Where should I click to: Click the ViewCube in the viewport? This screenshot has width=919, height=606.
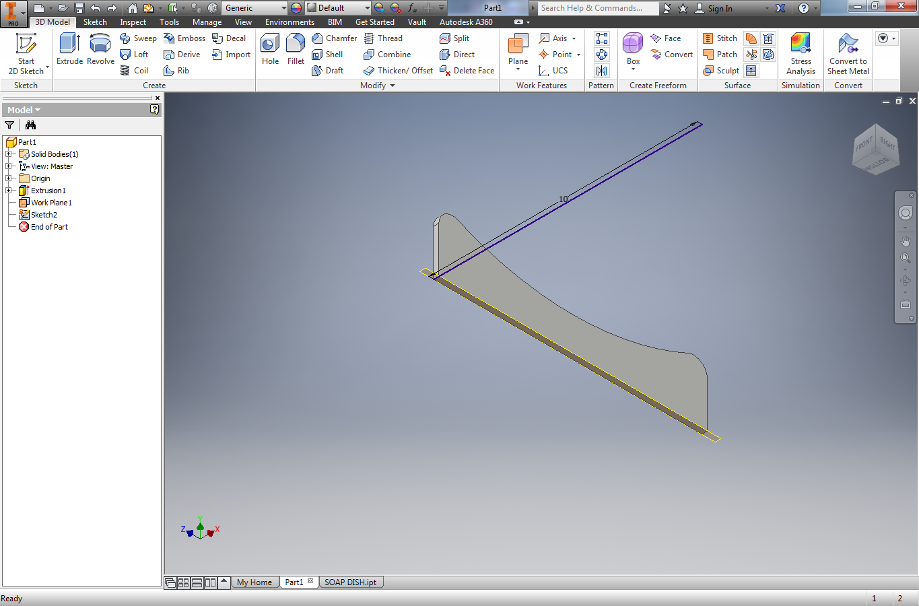875,150
